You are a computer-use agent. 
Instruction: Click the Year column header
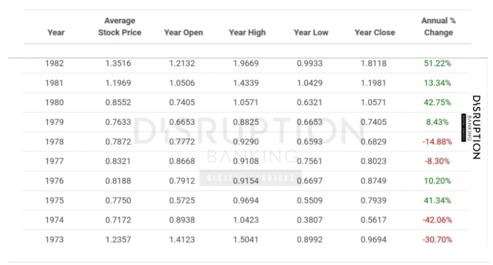click(x=56, y=32)
